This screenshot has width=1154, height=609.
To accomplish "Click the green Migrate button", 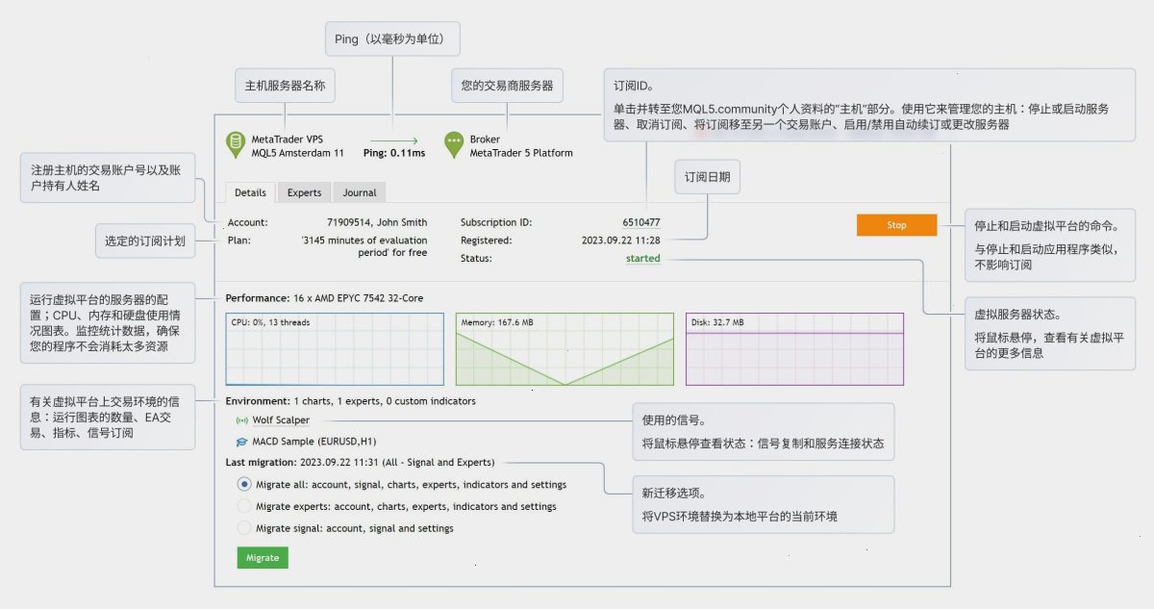I will pyautogui.click(x=263, y=557).
